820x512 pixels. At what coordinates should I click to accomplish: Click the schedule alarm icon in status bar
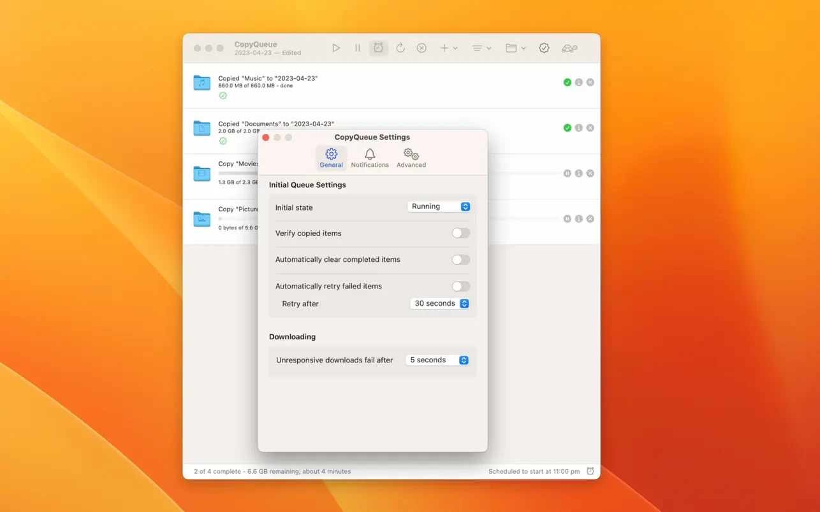point(590,471)
